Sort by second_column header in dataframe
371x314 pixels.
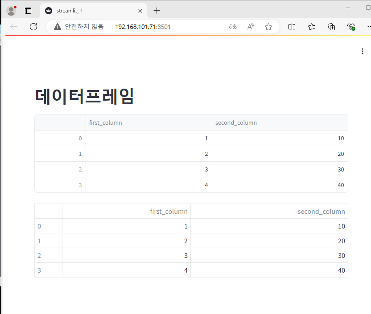point(280,122)
